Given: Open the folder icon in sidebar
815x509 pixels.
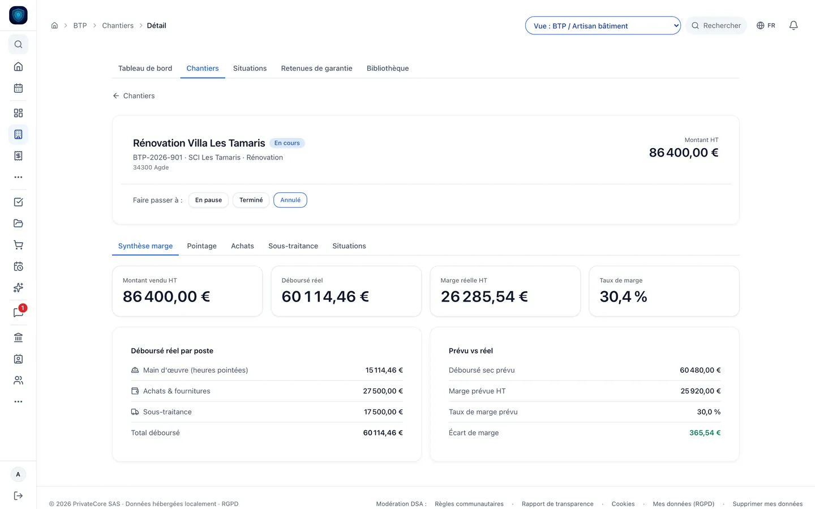Looking at the screenshot, I should tap(18, 223).
